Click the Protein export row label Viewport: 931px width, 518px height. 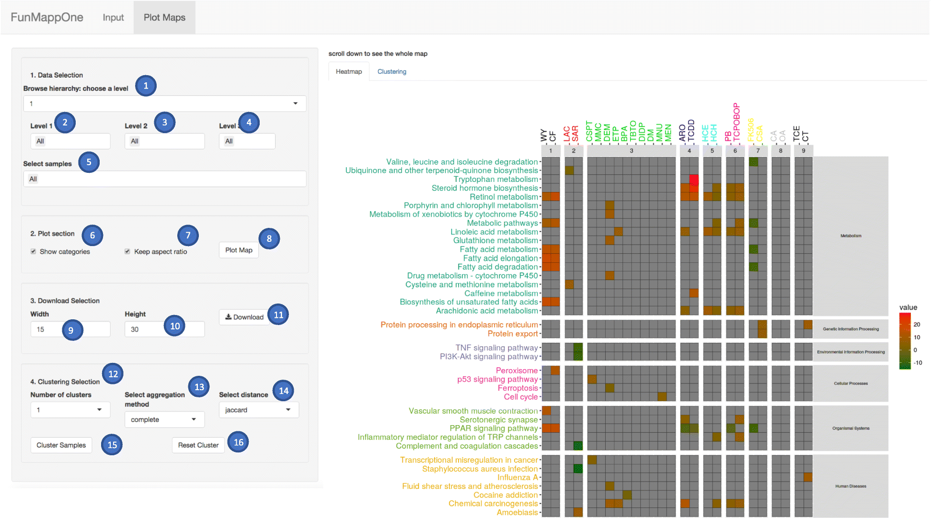point(513,334)
